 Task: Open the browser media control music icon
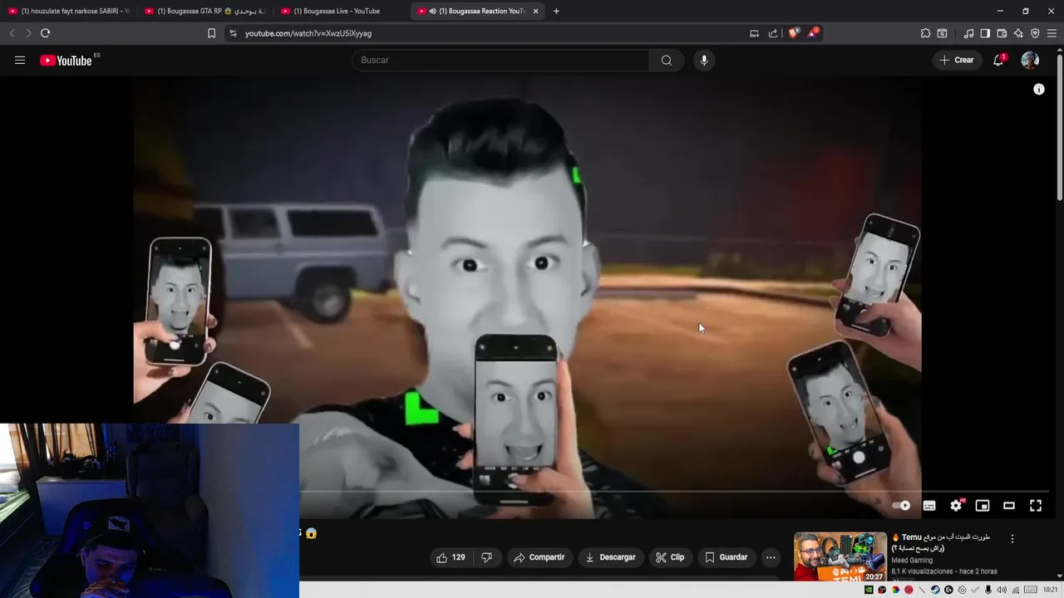coord(968,33)
